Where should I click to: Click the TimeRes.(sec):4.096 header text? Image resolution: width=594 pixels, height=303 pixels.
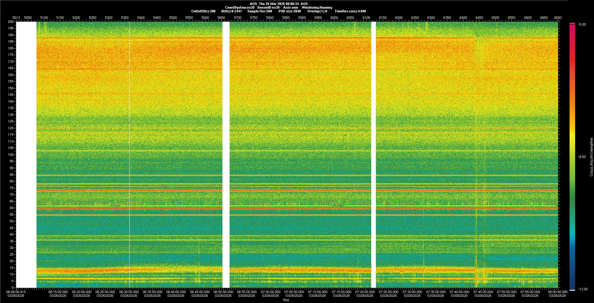(x=350, y=11)
